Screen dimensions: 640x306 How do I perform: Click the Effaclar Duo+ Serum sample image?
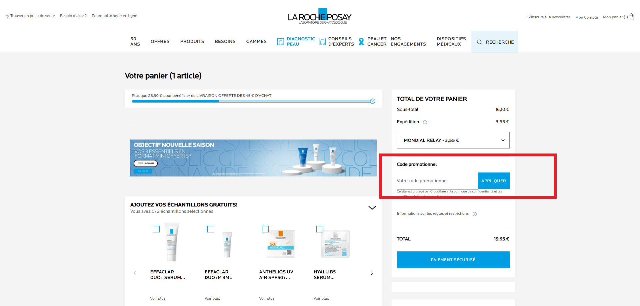172,242
